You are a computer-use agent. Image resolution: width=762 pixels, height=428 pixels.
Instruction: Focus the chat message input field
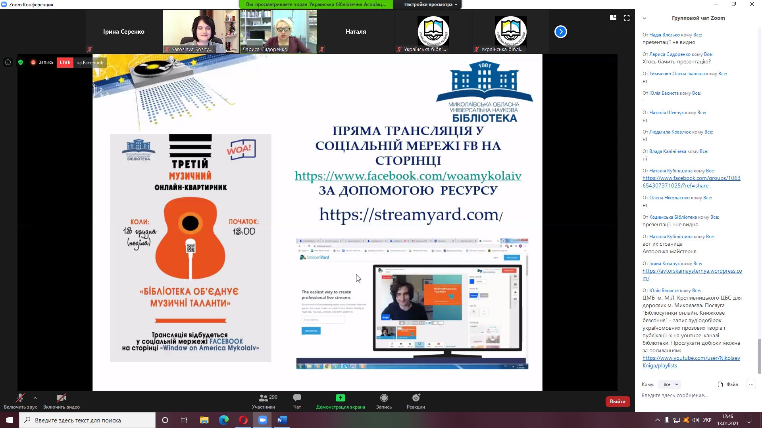tap(697, 396)
